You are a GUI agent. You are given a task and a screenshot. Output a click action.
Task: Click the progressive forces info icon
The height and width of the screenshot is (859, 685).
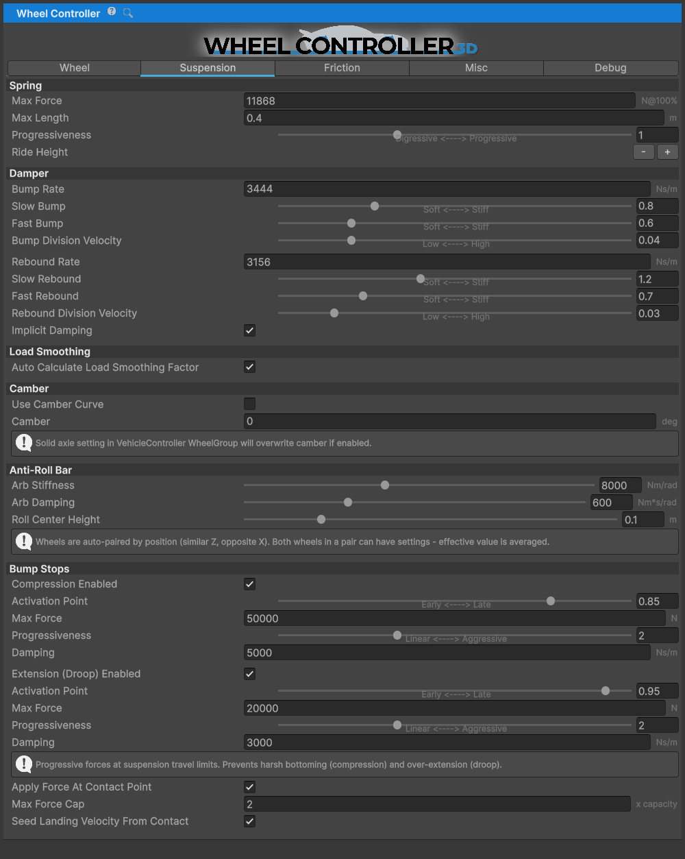(24, 764)
